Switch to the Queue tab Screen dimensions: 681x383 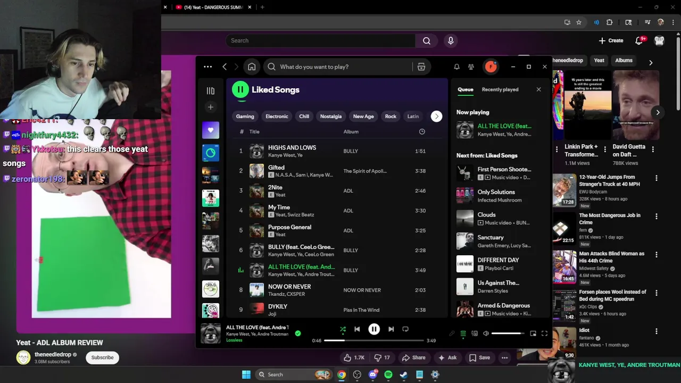(x=465, y=89)
